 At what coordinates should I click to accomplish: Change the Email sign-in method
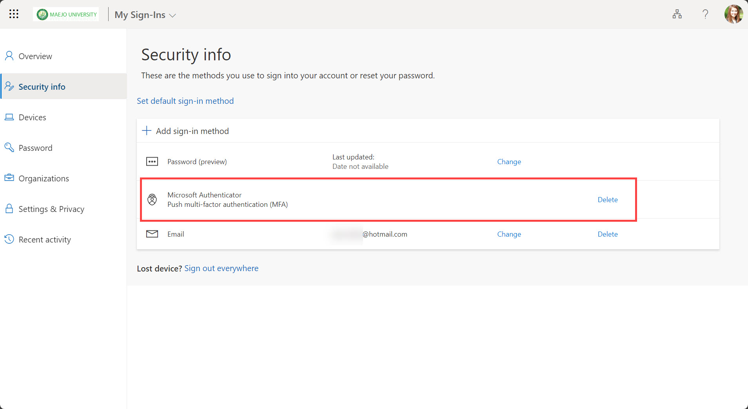click(509, 234)
